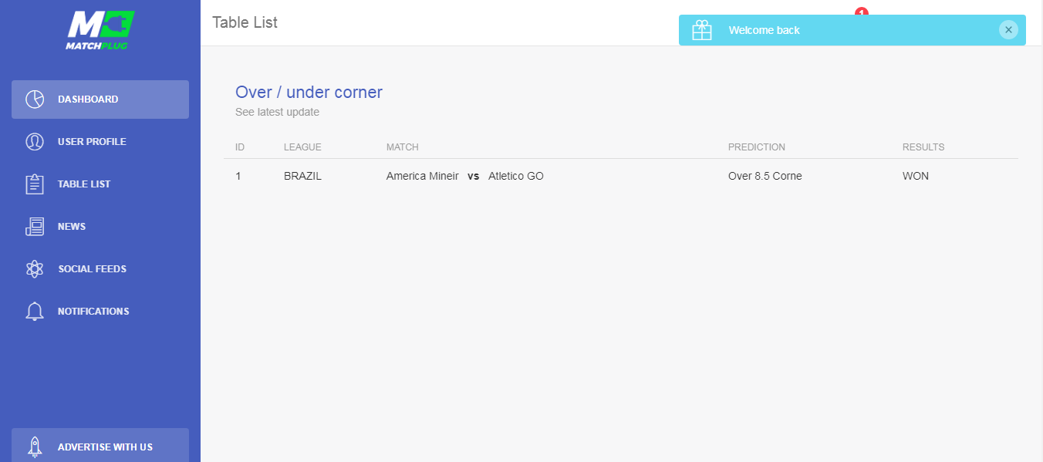Click the Social Feeds atom icon

pos(35,269)
